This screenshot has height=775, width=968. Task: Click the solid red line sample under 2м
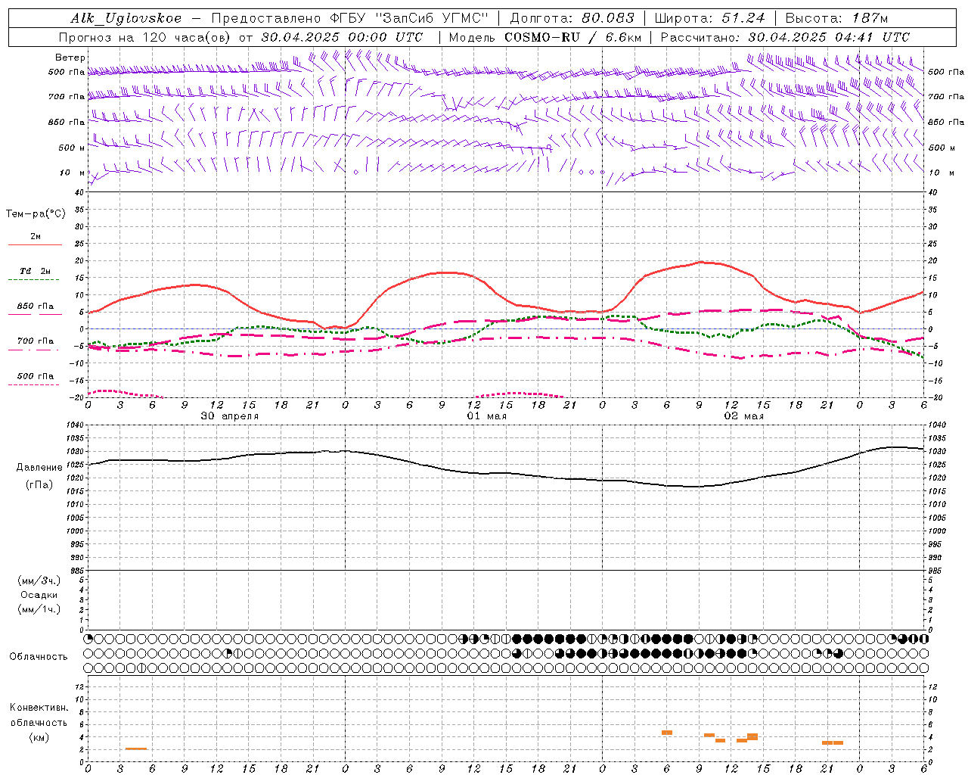click(x=35, y=245)
